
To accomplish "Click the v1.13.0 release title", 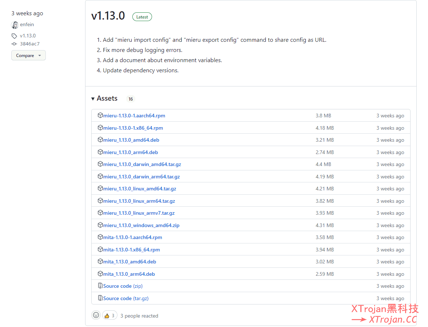I will point(108,16).
